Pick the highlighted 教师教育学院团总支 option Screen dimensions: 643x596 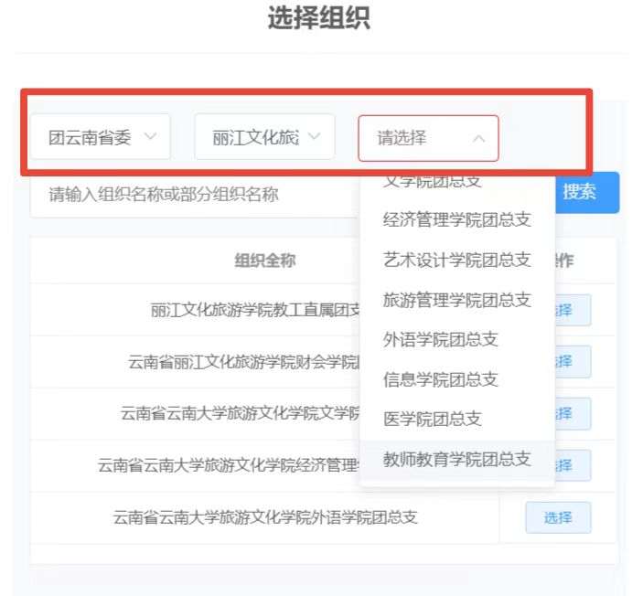[456, 459]
